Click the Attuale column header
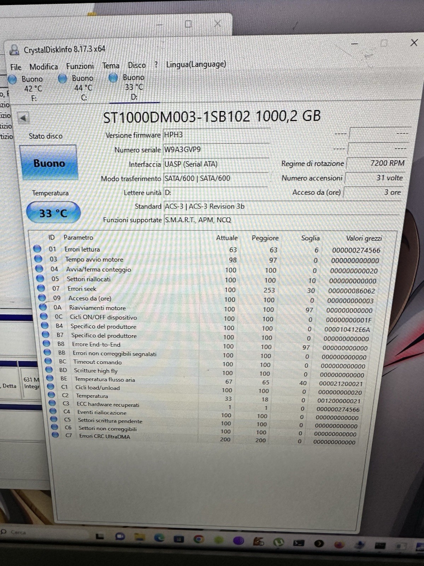This screenshot has height=566, width=424. pyautogui.click(x=227, y=238)
